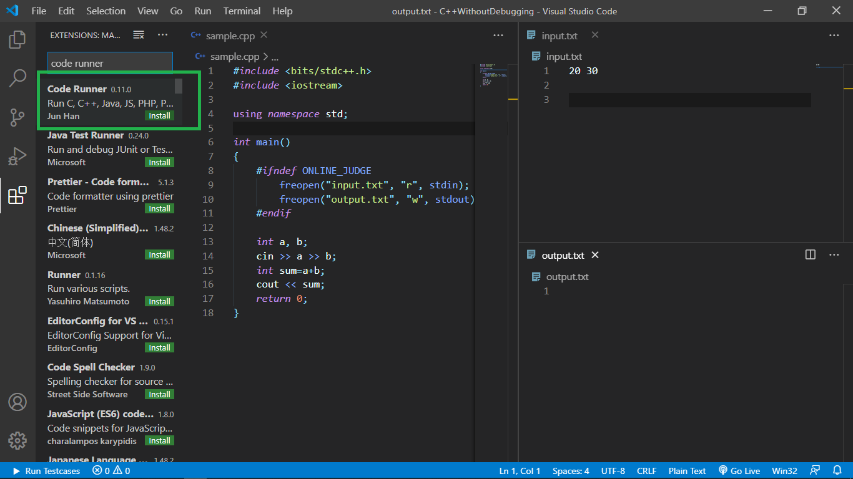The height and width of the screenshot is (479, 853).
Task: Open More Actions for sample.cpp editor group
Action: pyautogui.click(x=498, y=36)
